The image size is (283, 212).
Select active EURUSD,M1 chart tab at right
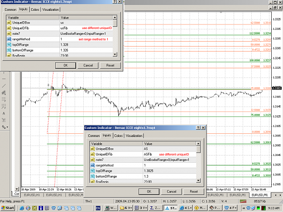(259, 195)
